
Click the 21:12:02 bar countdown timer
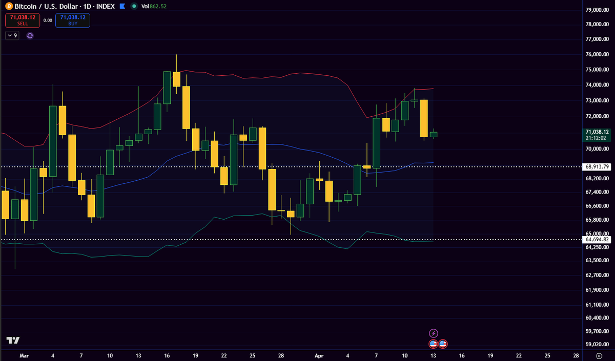point(597,138)
